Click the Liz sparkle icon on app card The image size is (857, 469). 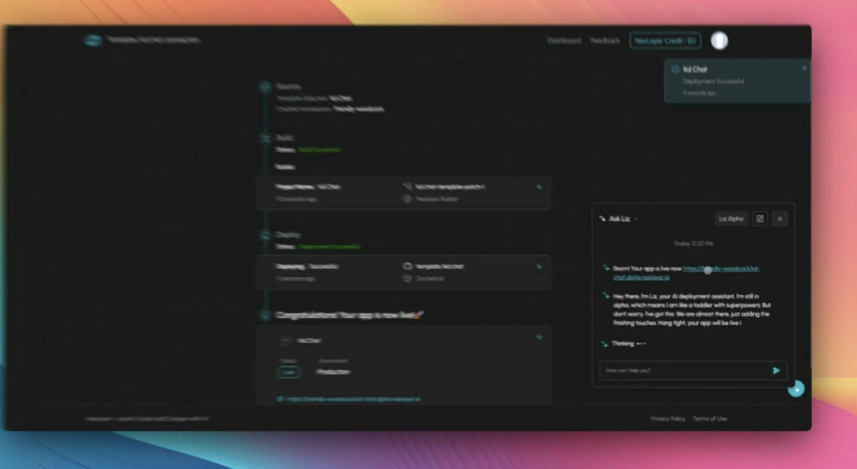point(539,338)
